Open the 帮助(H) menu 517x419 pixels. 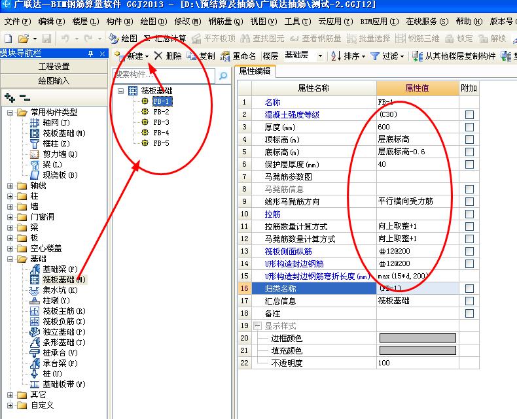pos(469,22)
